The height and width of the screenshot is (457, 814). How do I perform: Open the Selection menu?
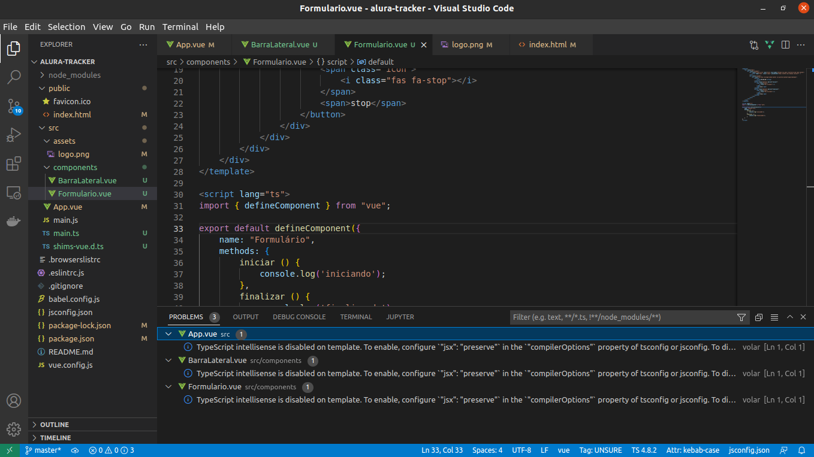pyautogui.click(x=67, y=27)
